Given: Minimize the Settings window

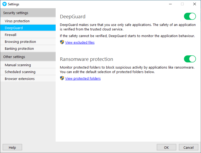Looking at the screenshot, I should 170,4.
